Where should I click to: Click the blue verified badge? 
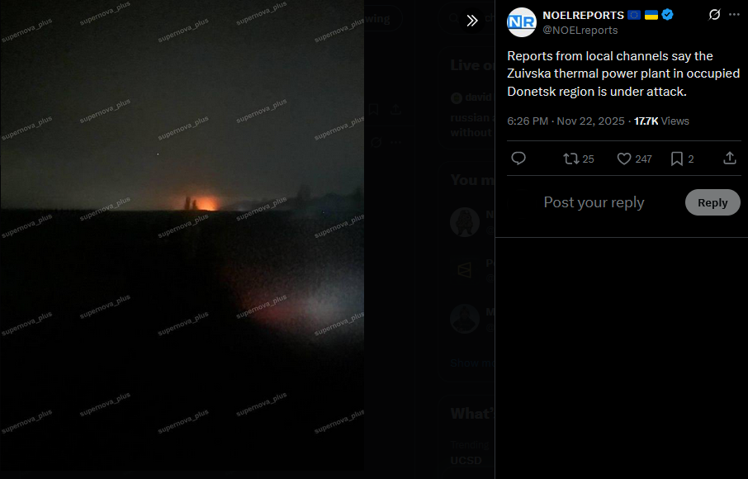[667, 15]
